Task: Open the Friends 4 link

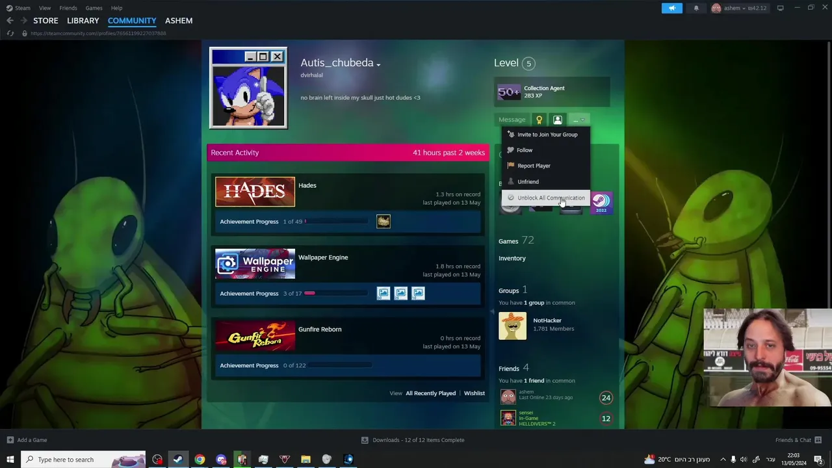Action: (x=513, y=368)
